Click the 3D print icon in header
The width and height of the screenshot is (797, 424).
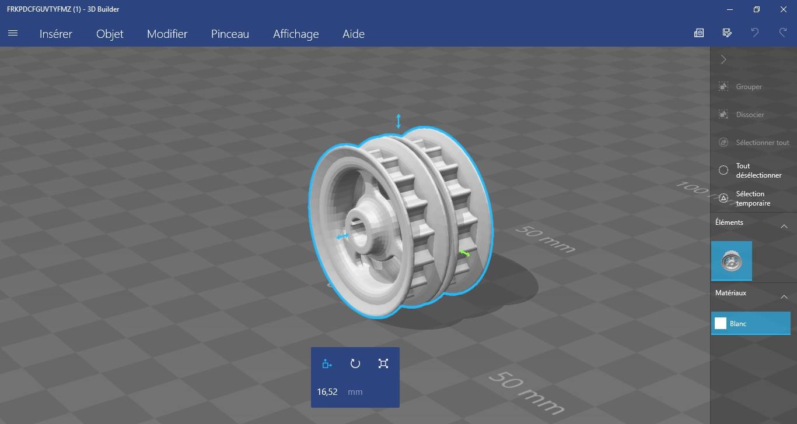699,33
